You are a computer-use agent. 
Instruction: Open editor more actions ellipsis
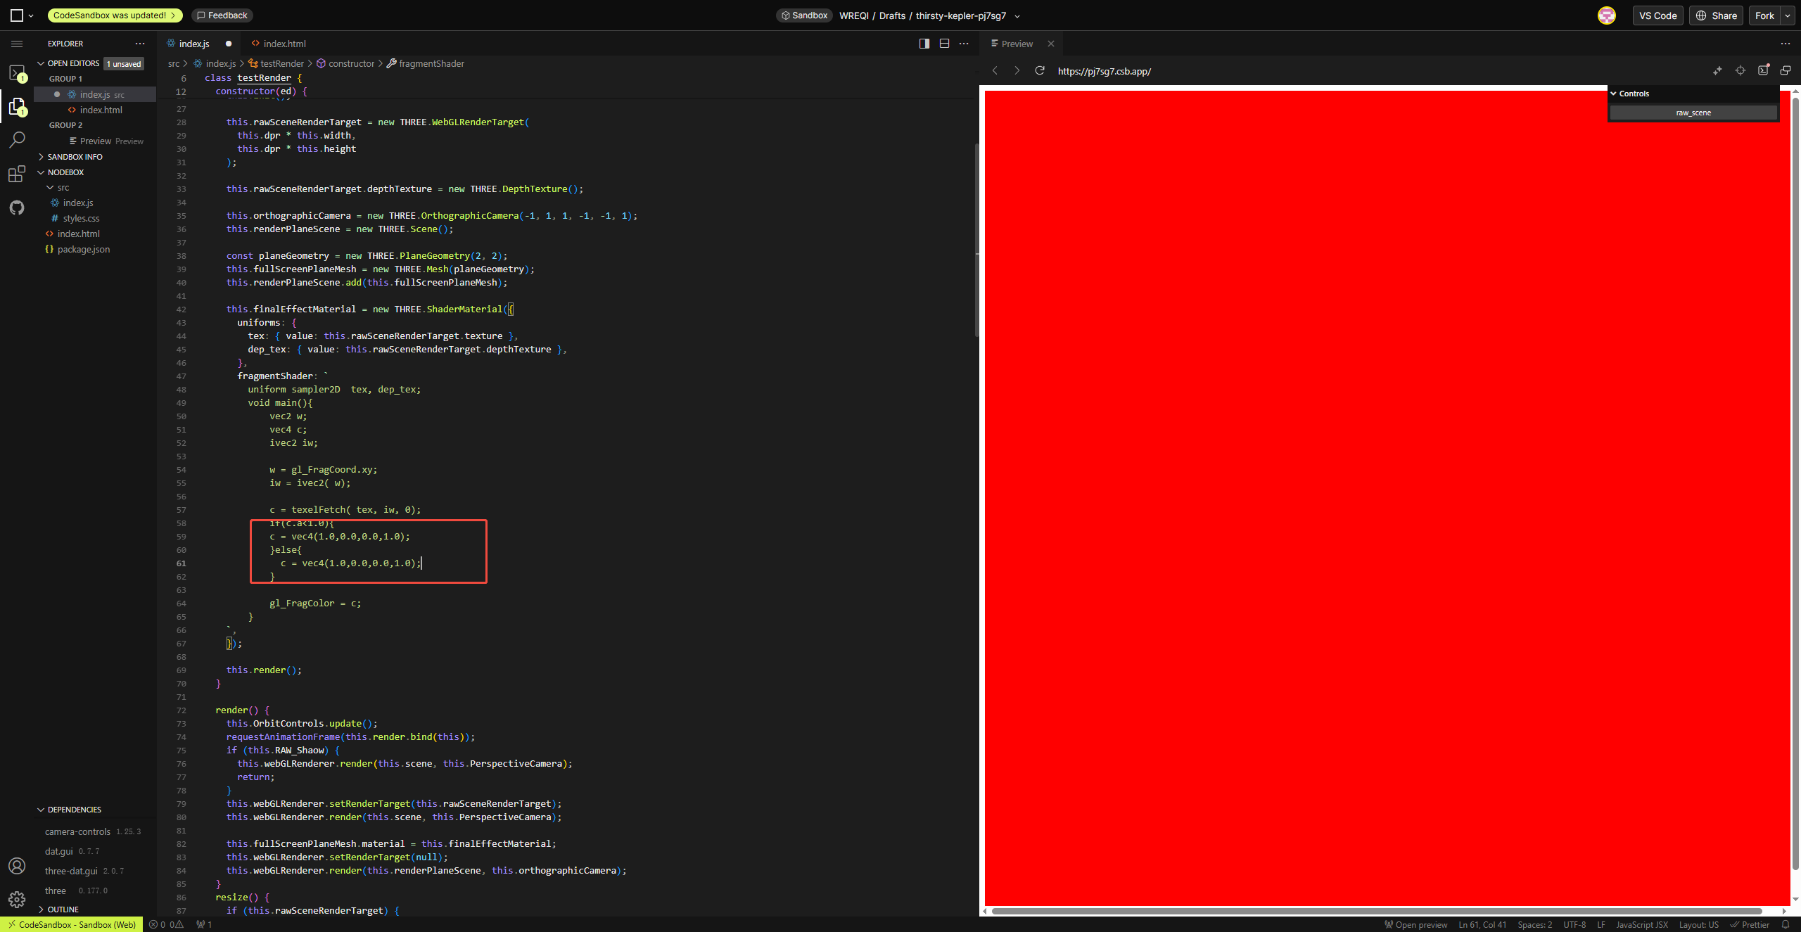point(964,44)
